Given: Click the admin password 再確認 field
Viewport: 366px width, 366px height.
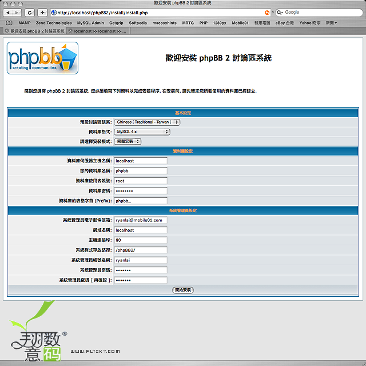Looking at the screenshot, I should tap(141, 280).
